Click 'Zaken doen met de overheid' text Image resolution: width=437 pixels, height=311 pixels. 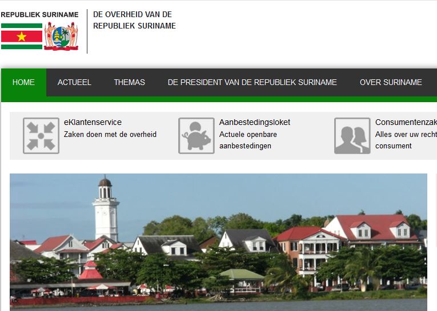110,135
